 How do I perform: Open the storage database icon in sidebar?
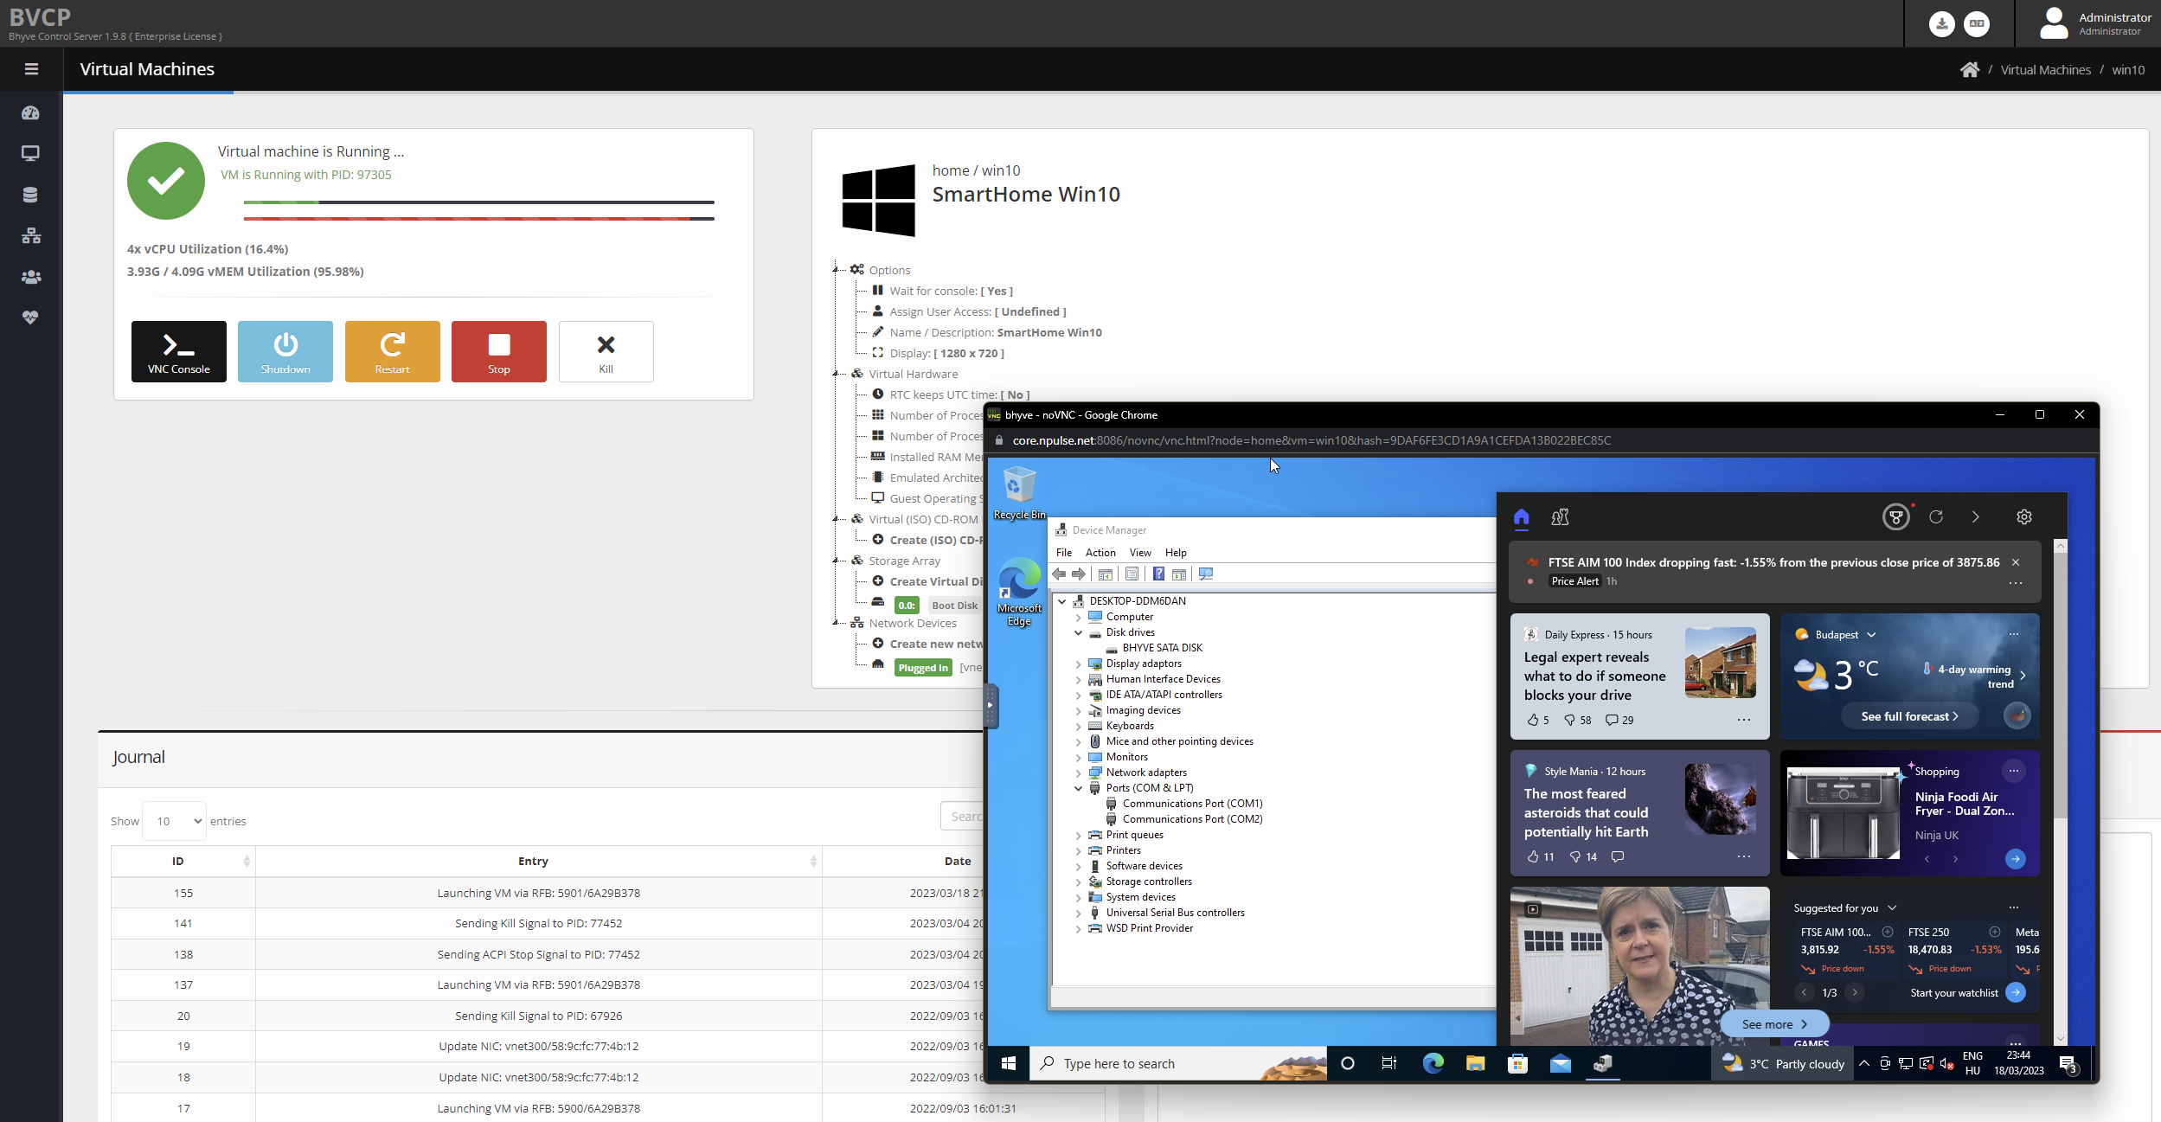click(x=30, y=195)
